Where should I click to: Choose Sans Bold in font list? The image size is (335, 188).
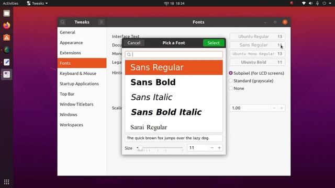[174, 83]
